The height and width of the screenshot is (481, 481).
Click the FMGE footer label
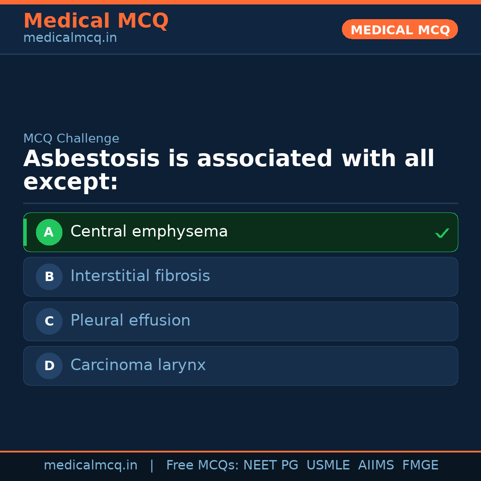pos(420,465)
